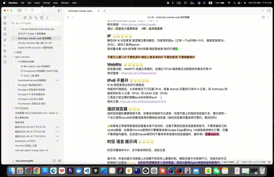Click the file explorer search field

pos(36,23)
